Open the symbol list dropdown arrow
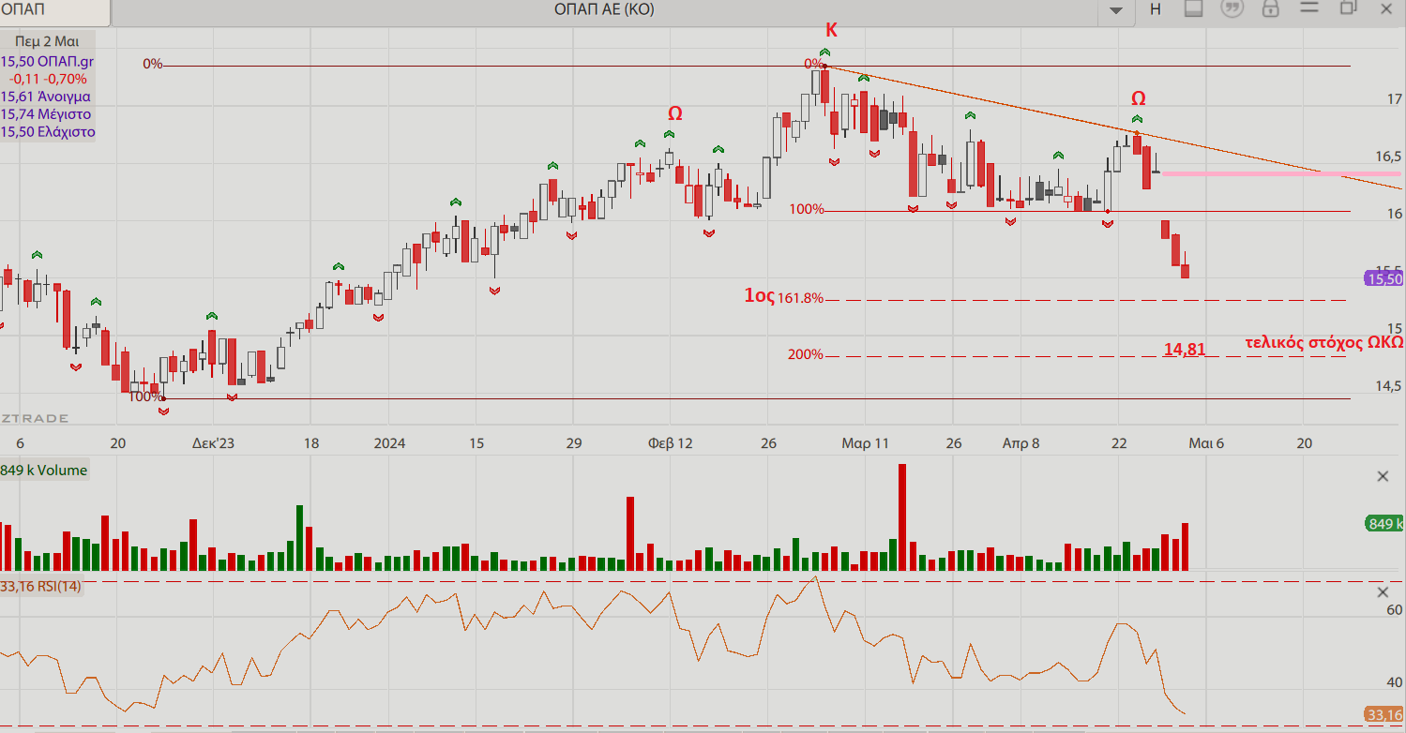 [1115, 10]
